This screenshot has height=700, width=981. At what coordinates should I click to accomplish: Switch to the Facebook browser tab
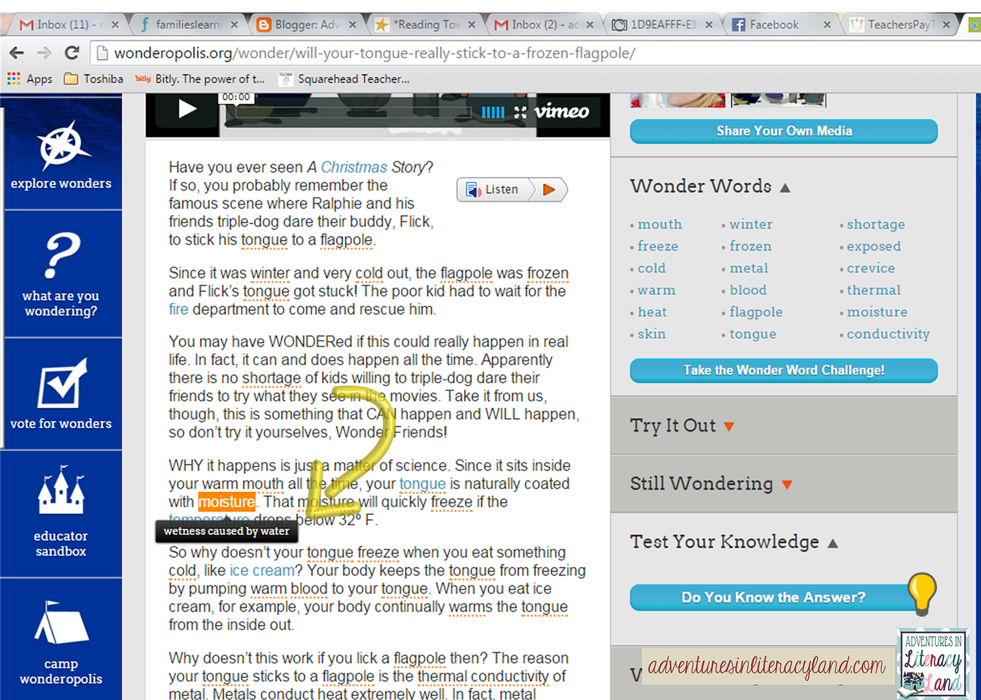774,25
